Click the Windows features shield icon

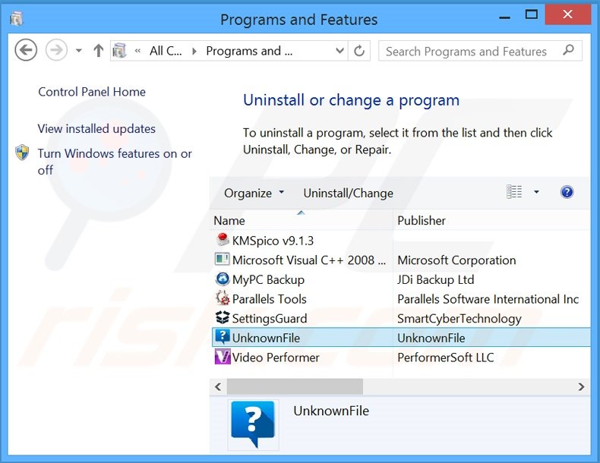[22, 152]
